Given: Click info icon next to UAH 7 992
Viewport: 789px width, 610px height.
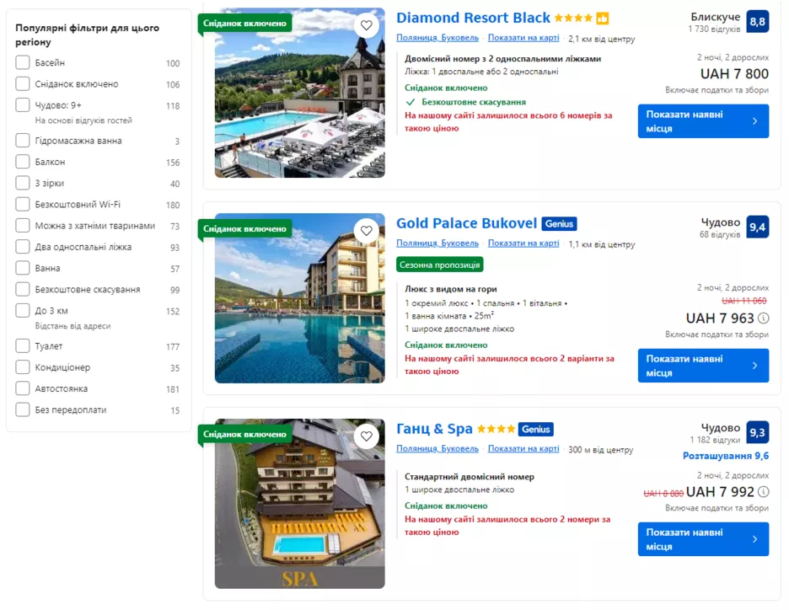Looking at the screenshot, I should [764, 492].
